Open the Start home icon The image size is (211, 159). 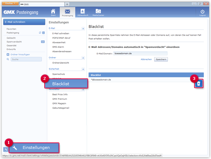[53, 12]
